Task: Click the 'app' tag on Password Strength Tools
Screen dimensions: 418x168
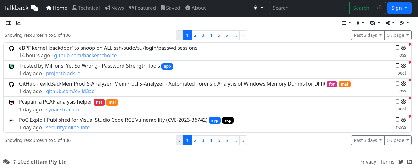Action: (167, 66)
